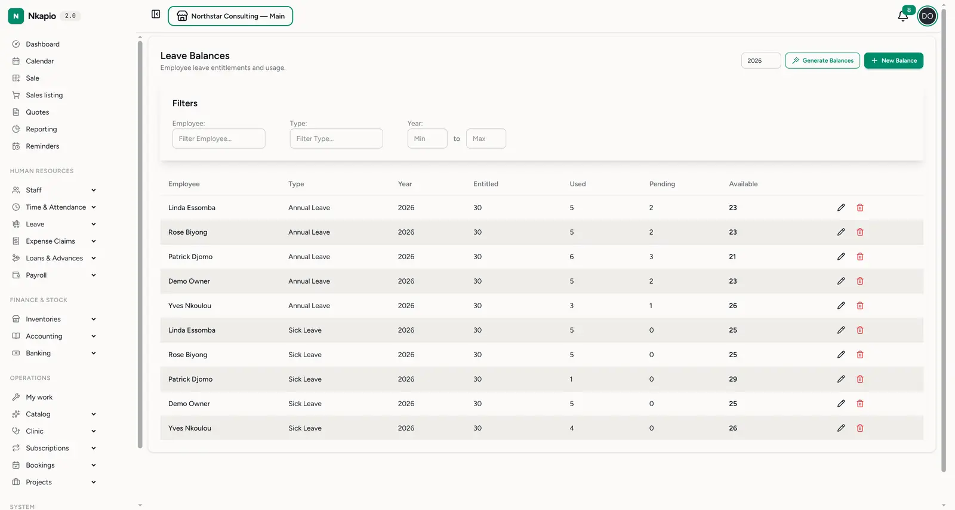Expand the Inventories submenu
This screenshot has height=510, width=955.
(x=54, y=319)
